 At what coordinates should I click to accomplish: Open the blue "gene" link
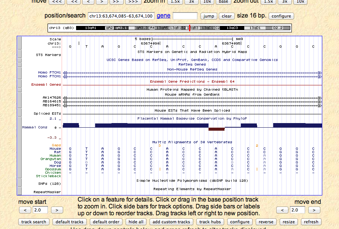[x=163, y=16]
